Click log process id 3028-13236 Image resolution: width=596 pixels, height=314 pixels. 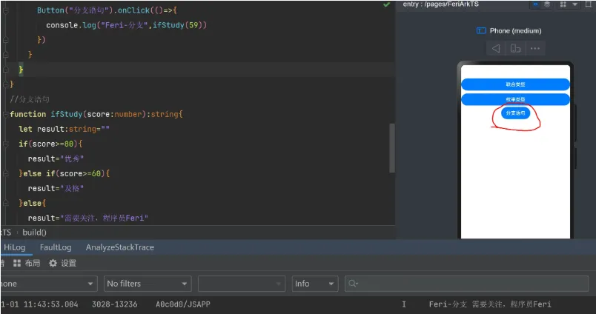(x=114, y=304)
